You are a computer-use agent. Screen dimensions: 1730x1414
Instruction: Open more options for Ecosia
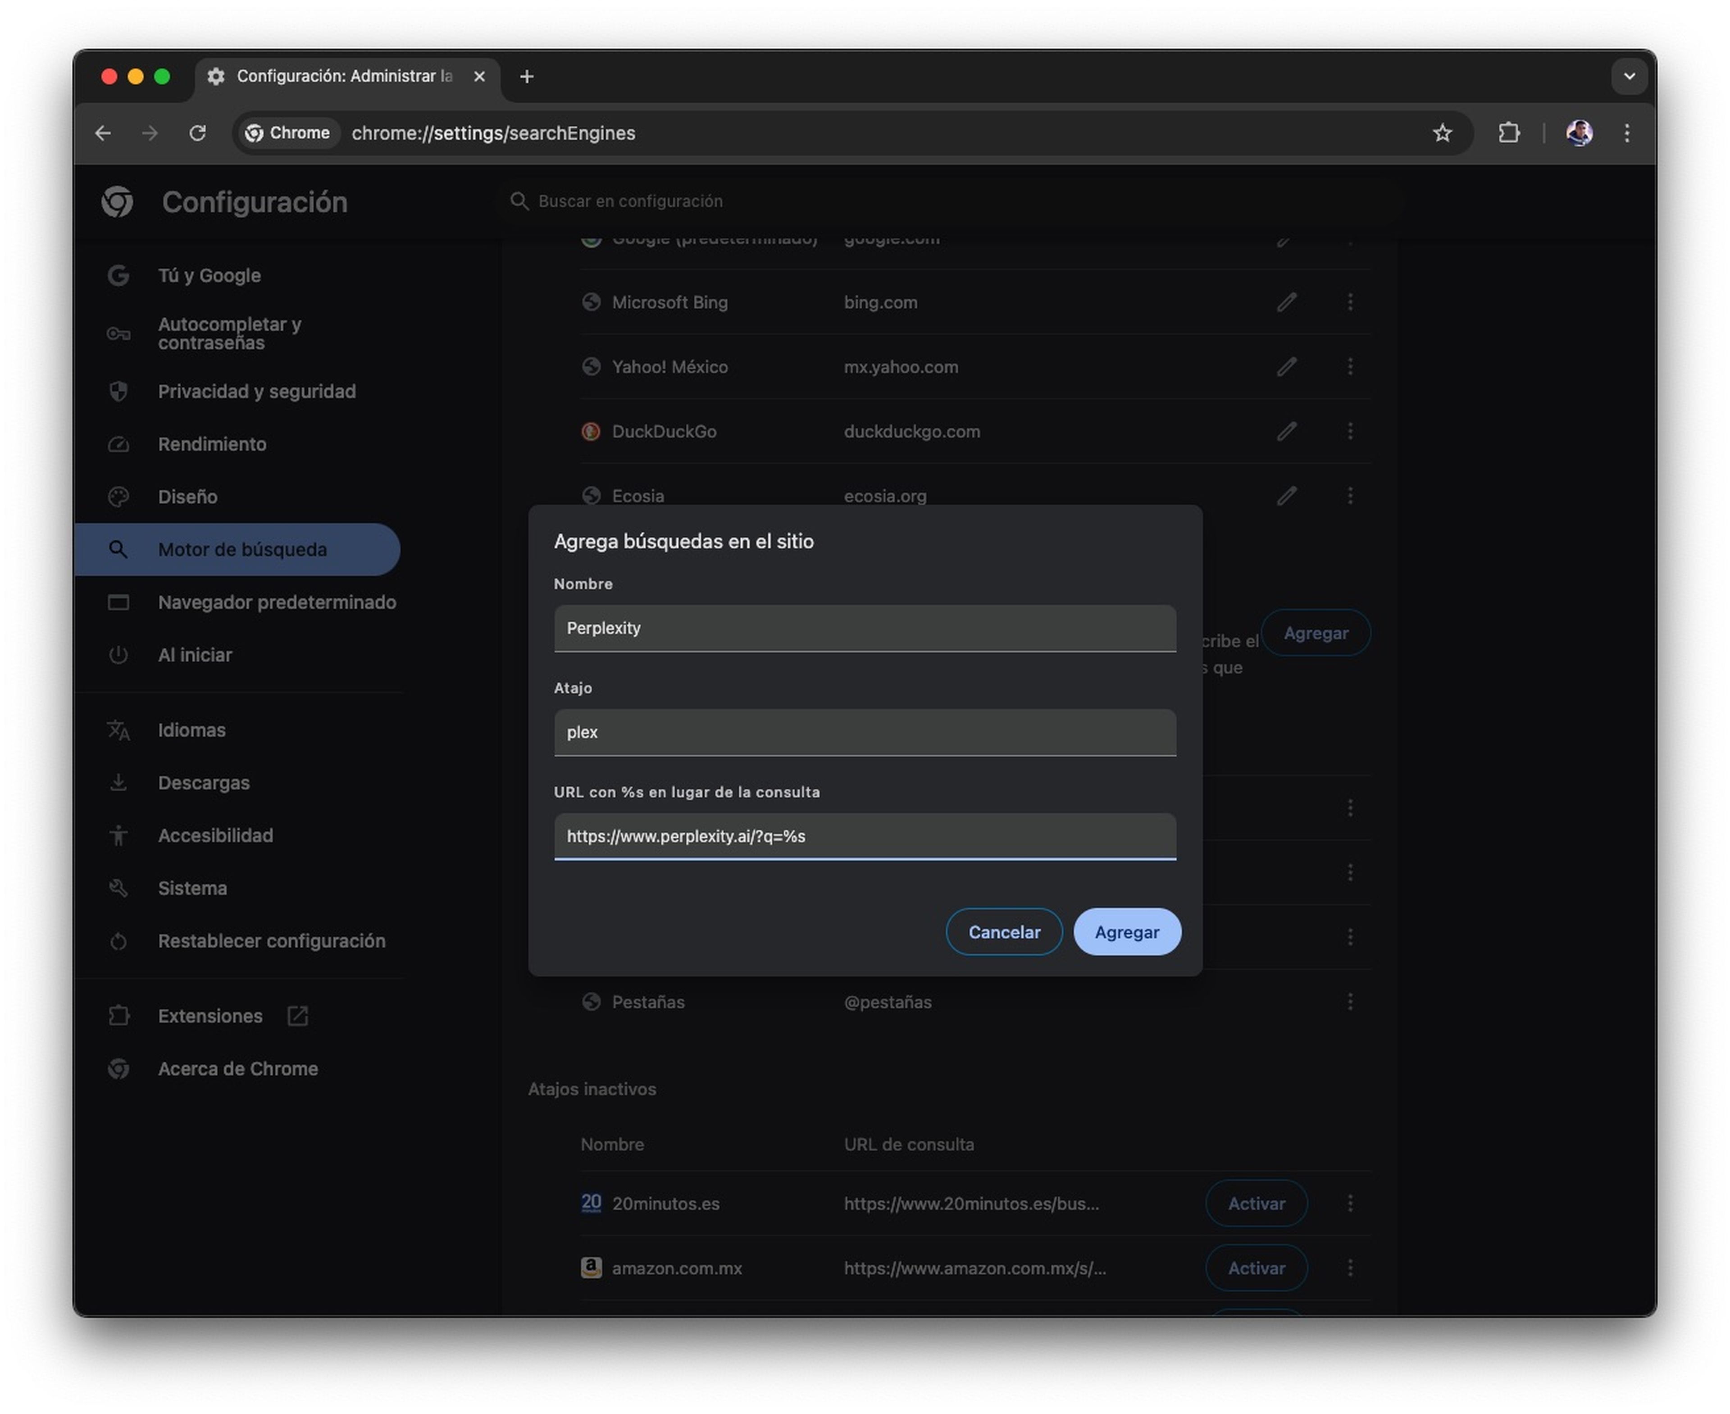pos(1351,495)
